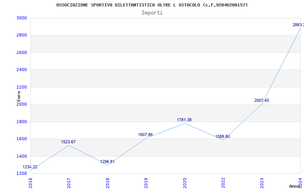Click the 2400 y-axis tick label
304x190 pixels.
point(22,70)
